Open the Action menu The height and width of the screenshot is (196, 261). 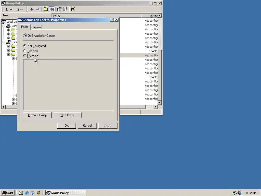[9, 9]
